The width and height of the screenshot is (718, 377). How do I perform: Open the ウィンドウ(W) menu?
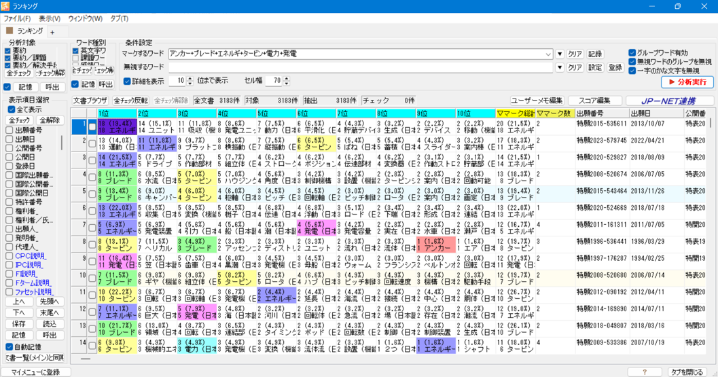pyautogui.click(x=85, y=19)
